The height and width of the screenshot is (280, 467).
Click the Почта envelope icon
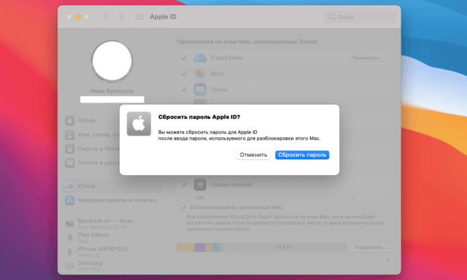coord(200,90)
